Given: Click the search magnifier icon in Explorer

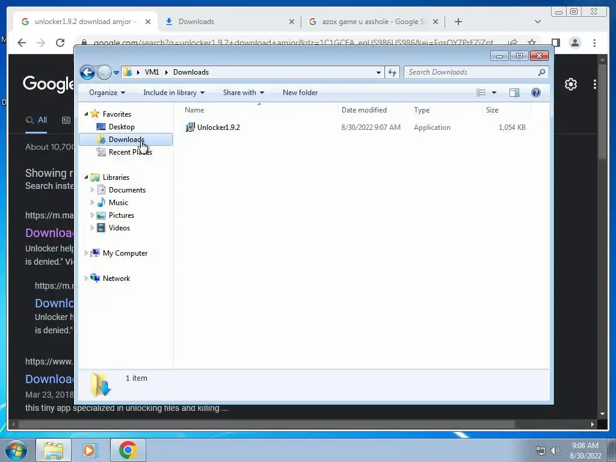Looking at the screenshot, I should pos(542,72).
